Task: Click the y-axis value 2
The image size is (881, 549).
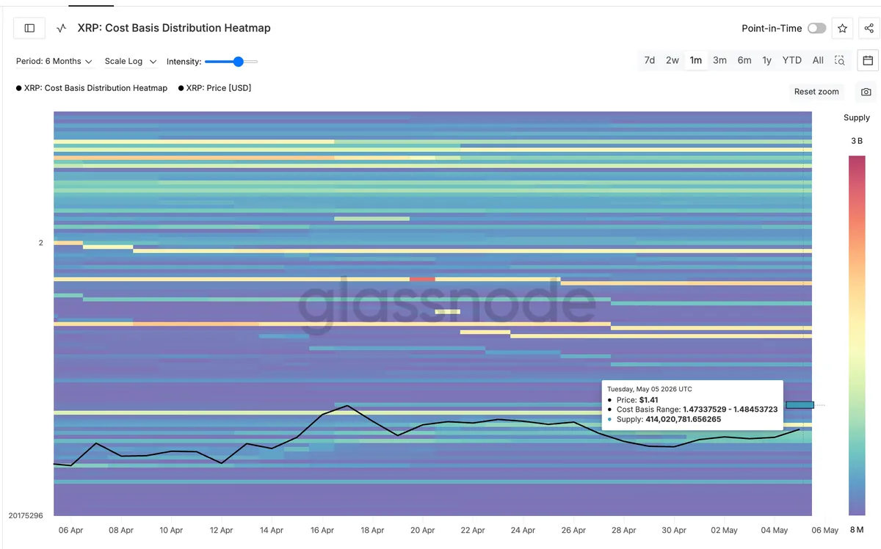Action: point(41,243)
